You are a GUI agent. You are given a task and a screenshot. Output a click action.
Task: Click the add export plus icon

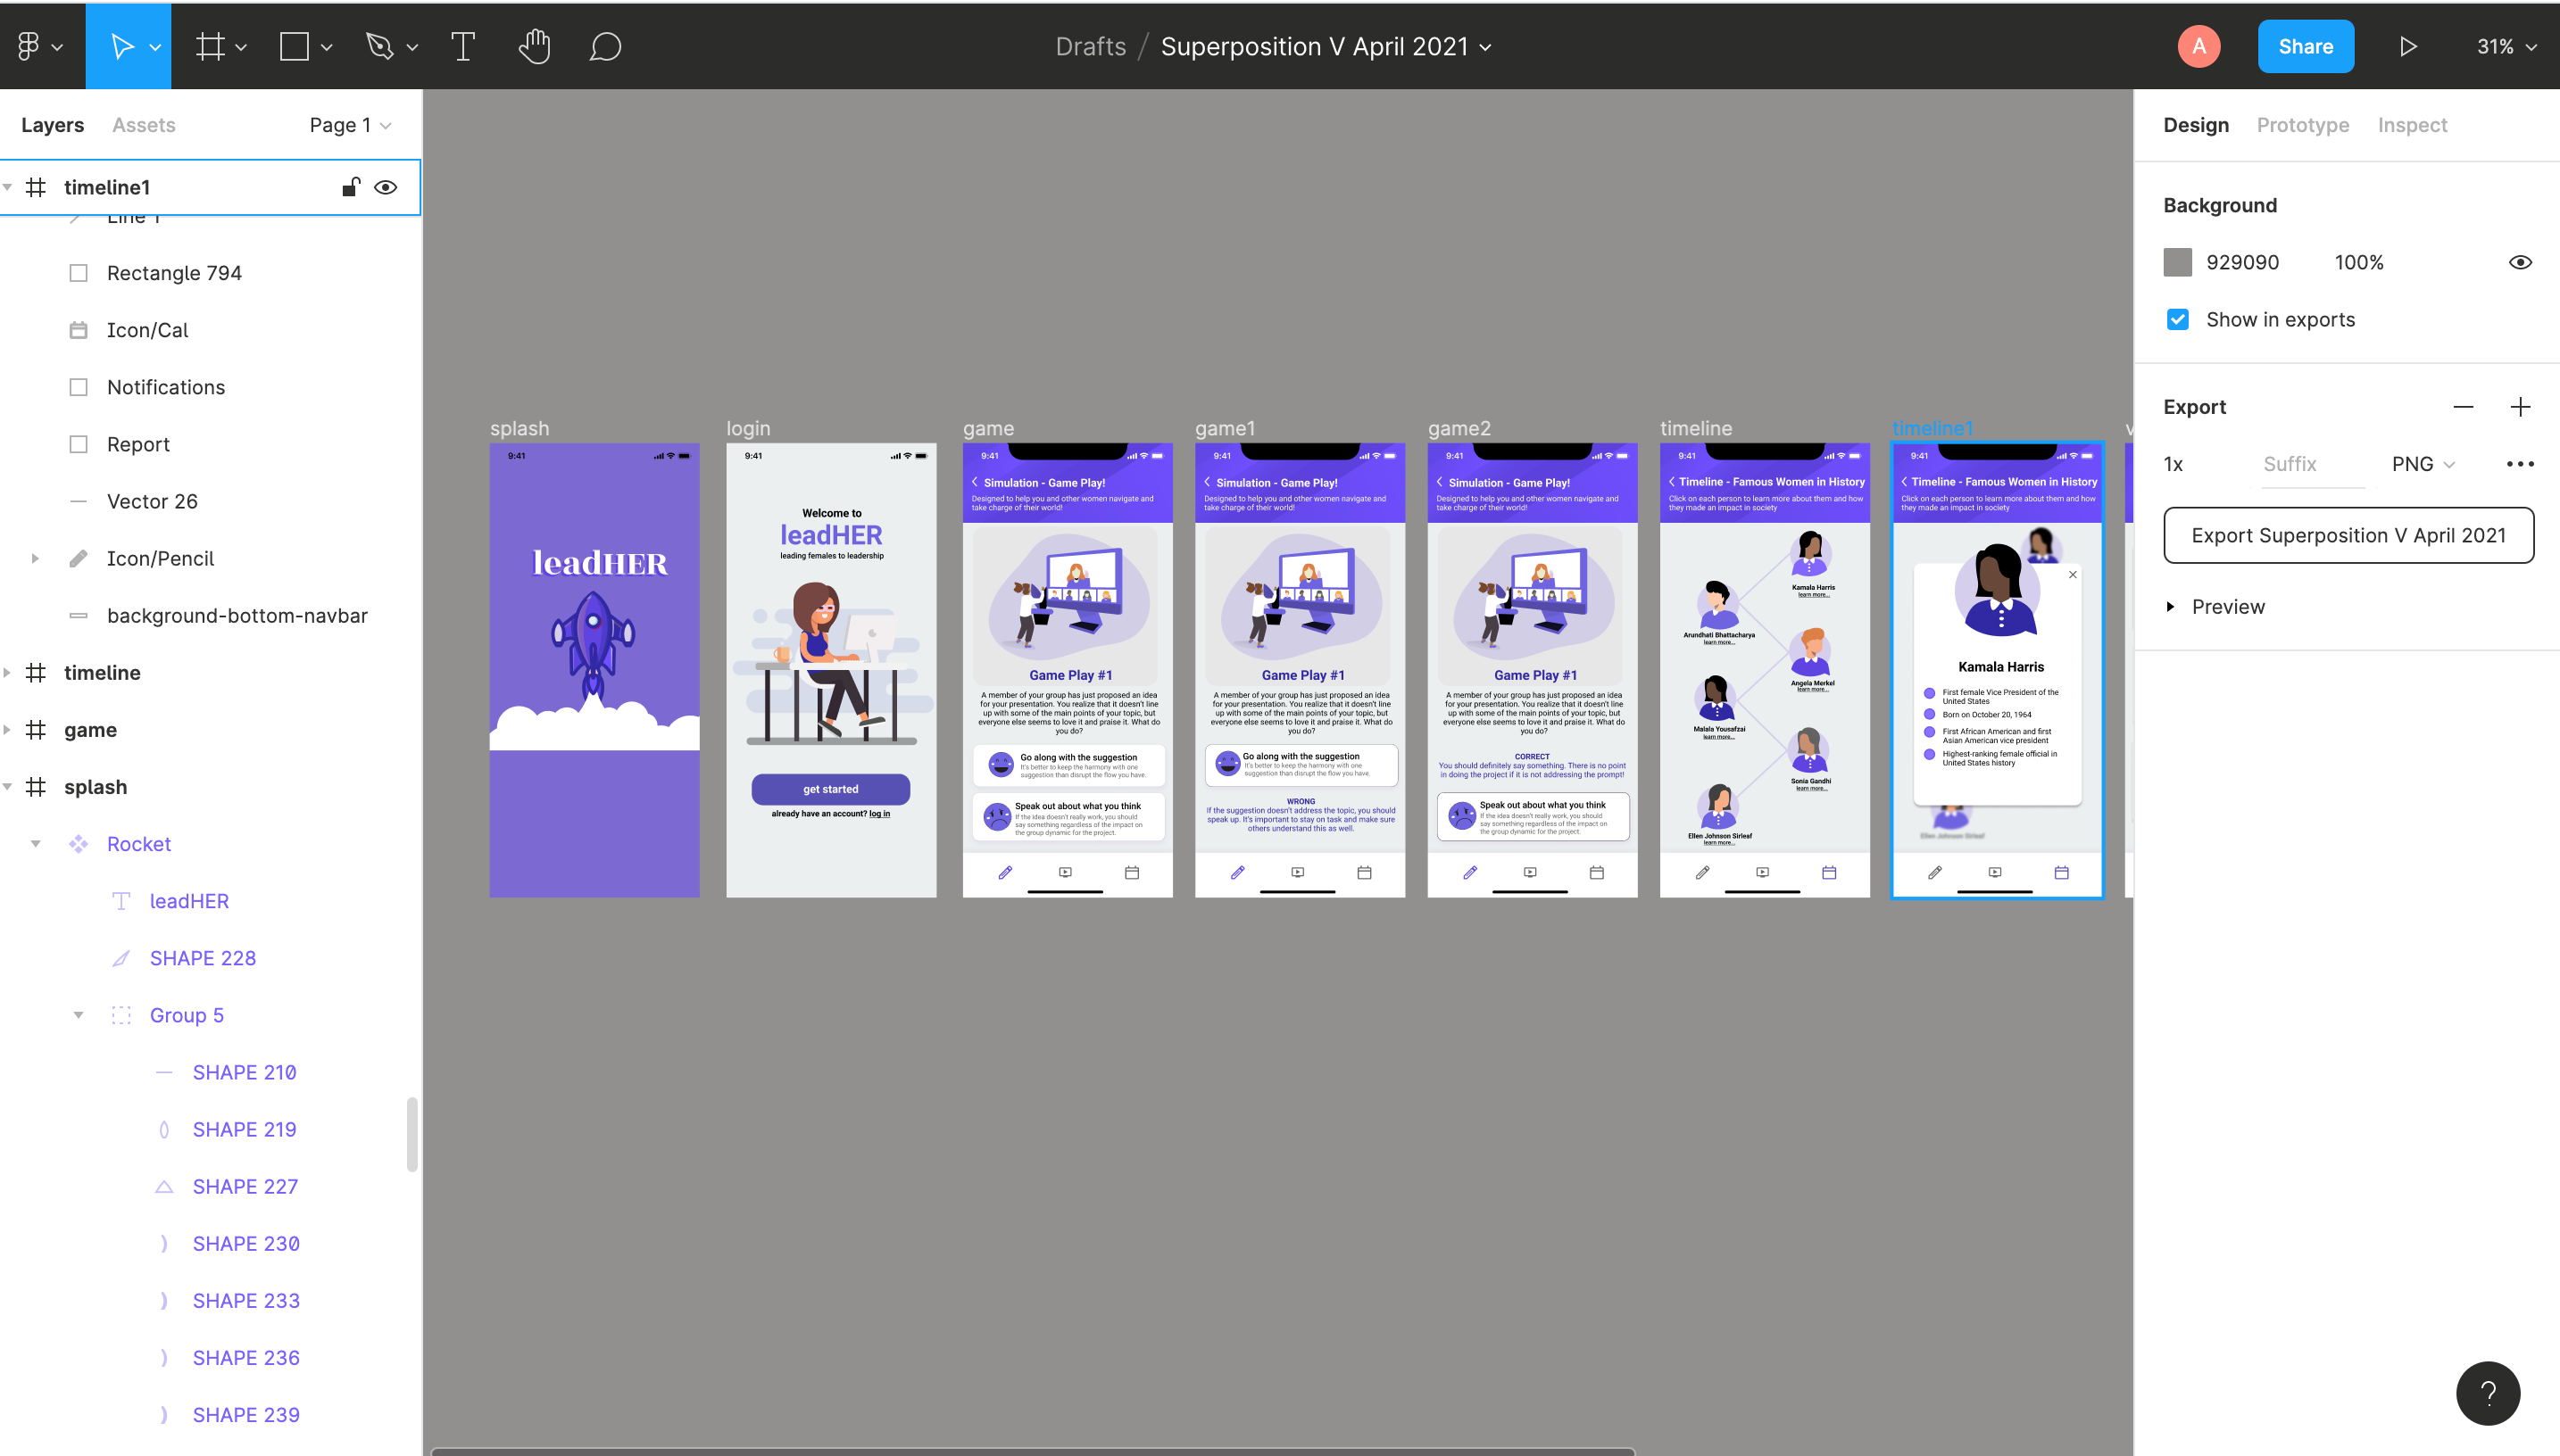(2520, 407)
